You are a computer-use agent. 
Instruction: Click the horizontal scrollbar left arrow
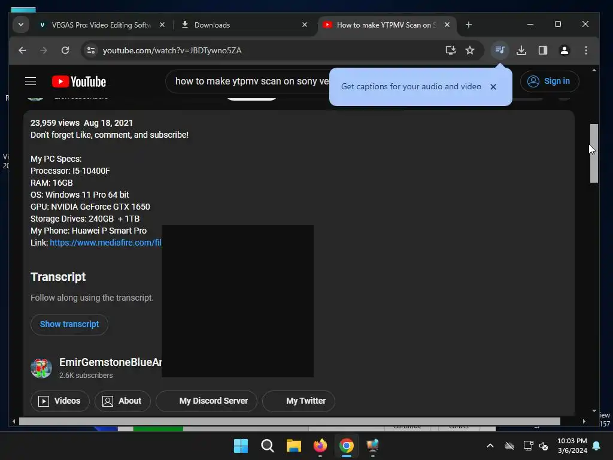[x=14, y=421]
